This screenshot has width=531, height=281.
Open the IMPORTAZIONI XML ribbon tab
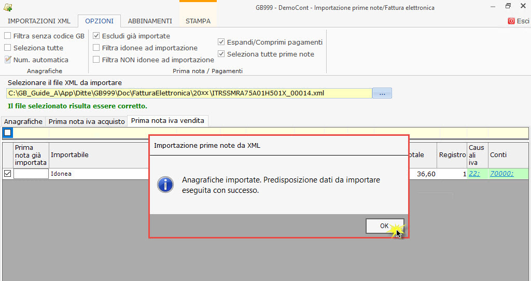(x=39, y=21)
